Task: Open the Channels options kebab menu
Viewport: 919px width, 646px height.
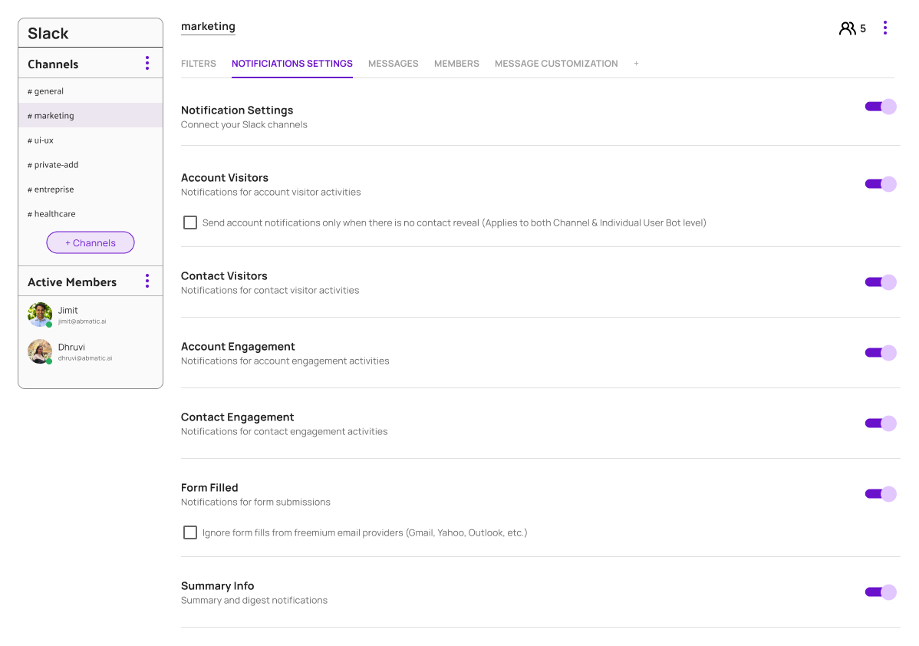Action: point(147,64)
